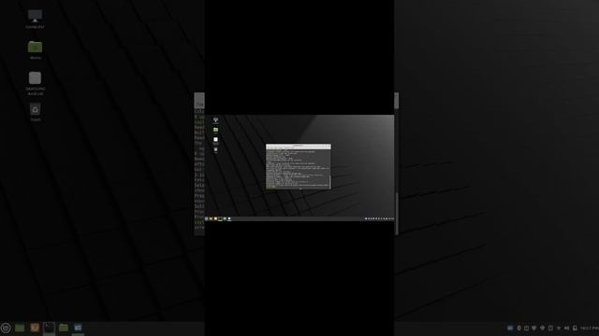The image size is (599, 336).
Task: Open the Trash desktop icon
Action: [x=36, y=112]
